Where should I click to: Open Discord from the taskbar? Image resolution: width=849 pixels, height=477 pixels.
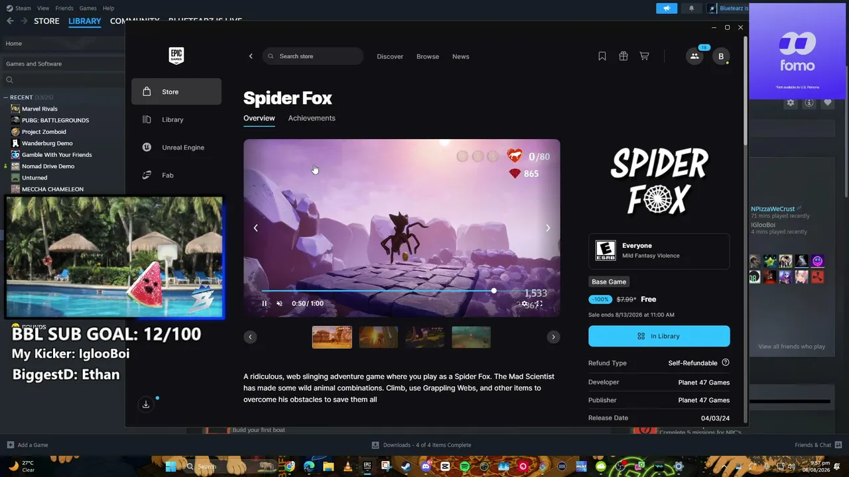click(x=426, y=466)
